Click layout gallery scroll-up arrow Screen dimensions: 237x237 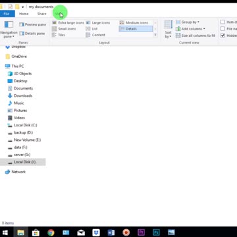[155, 23]
